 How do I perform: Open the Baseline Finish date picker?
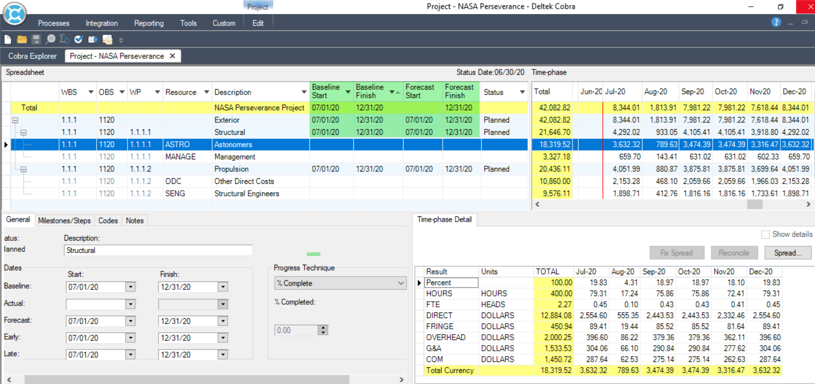[223, 287]
